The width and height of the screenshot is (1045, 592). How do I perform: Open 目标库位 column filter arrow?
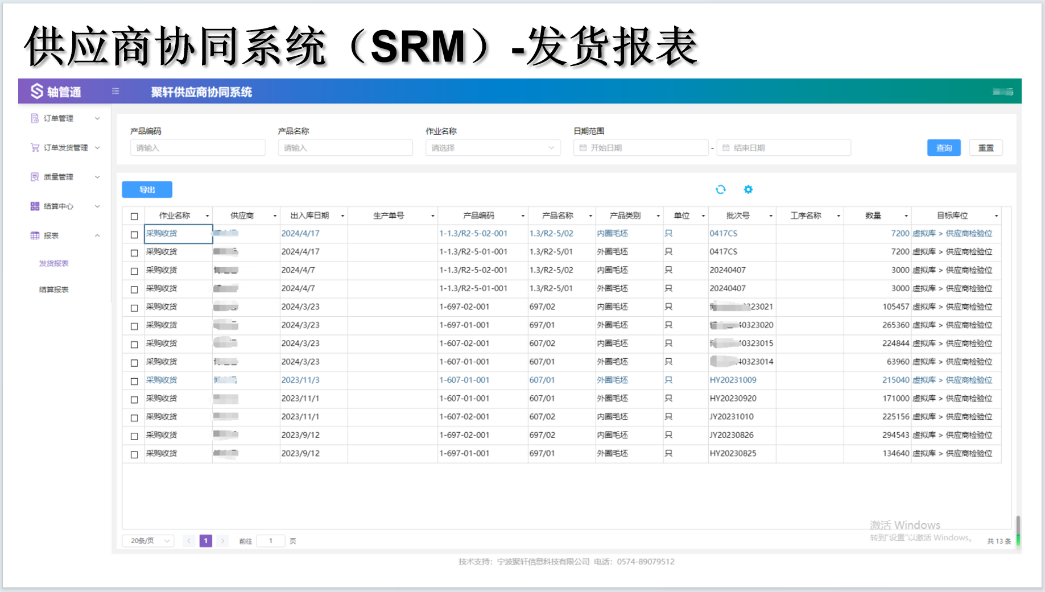click(996, 216)
